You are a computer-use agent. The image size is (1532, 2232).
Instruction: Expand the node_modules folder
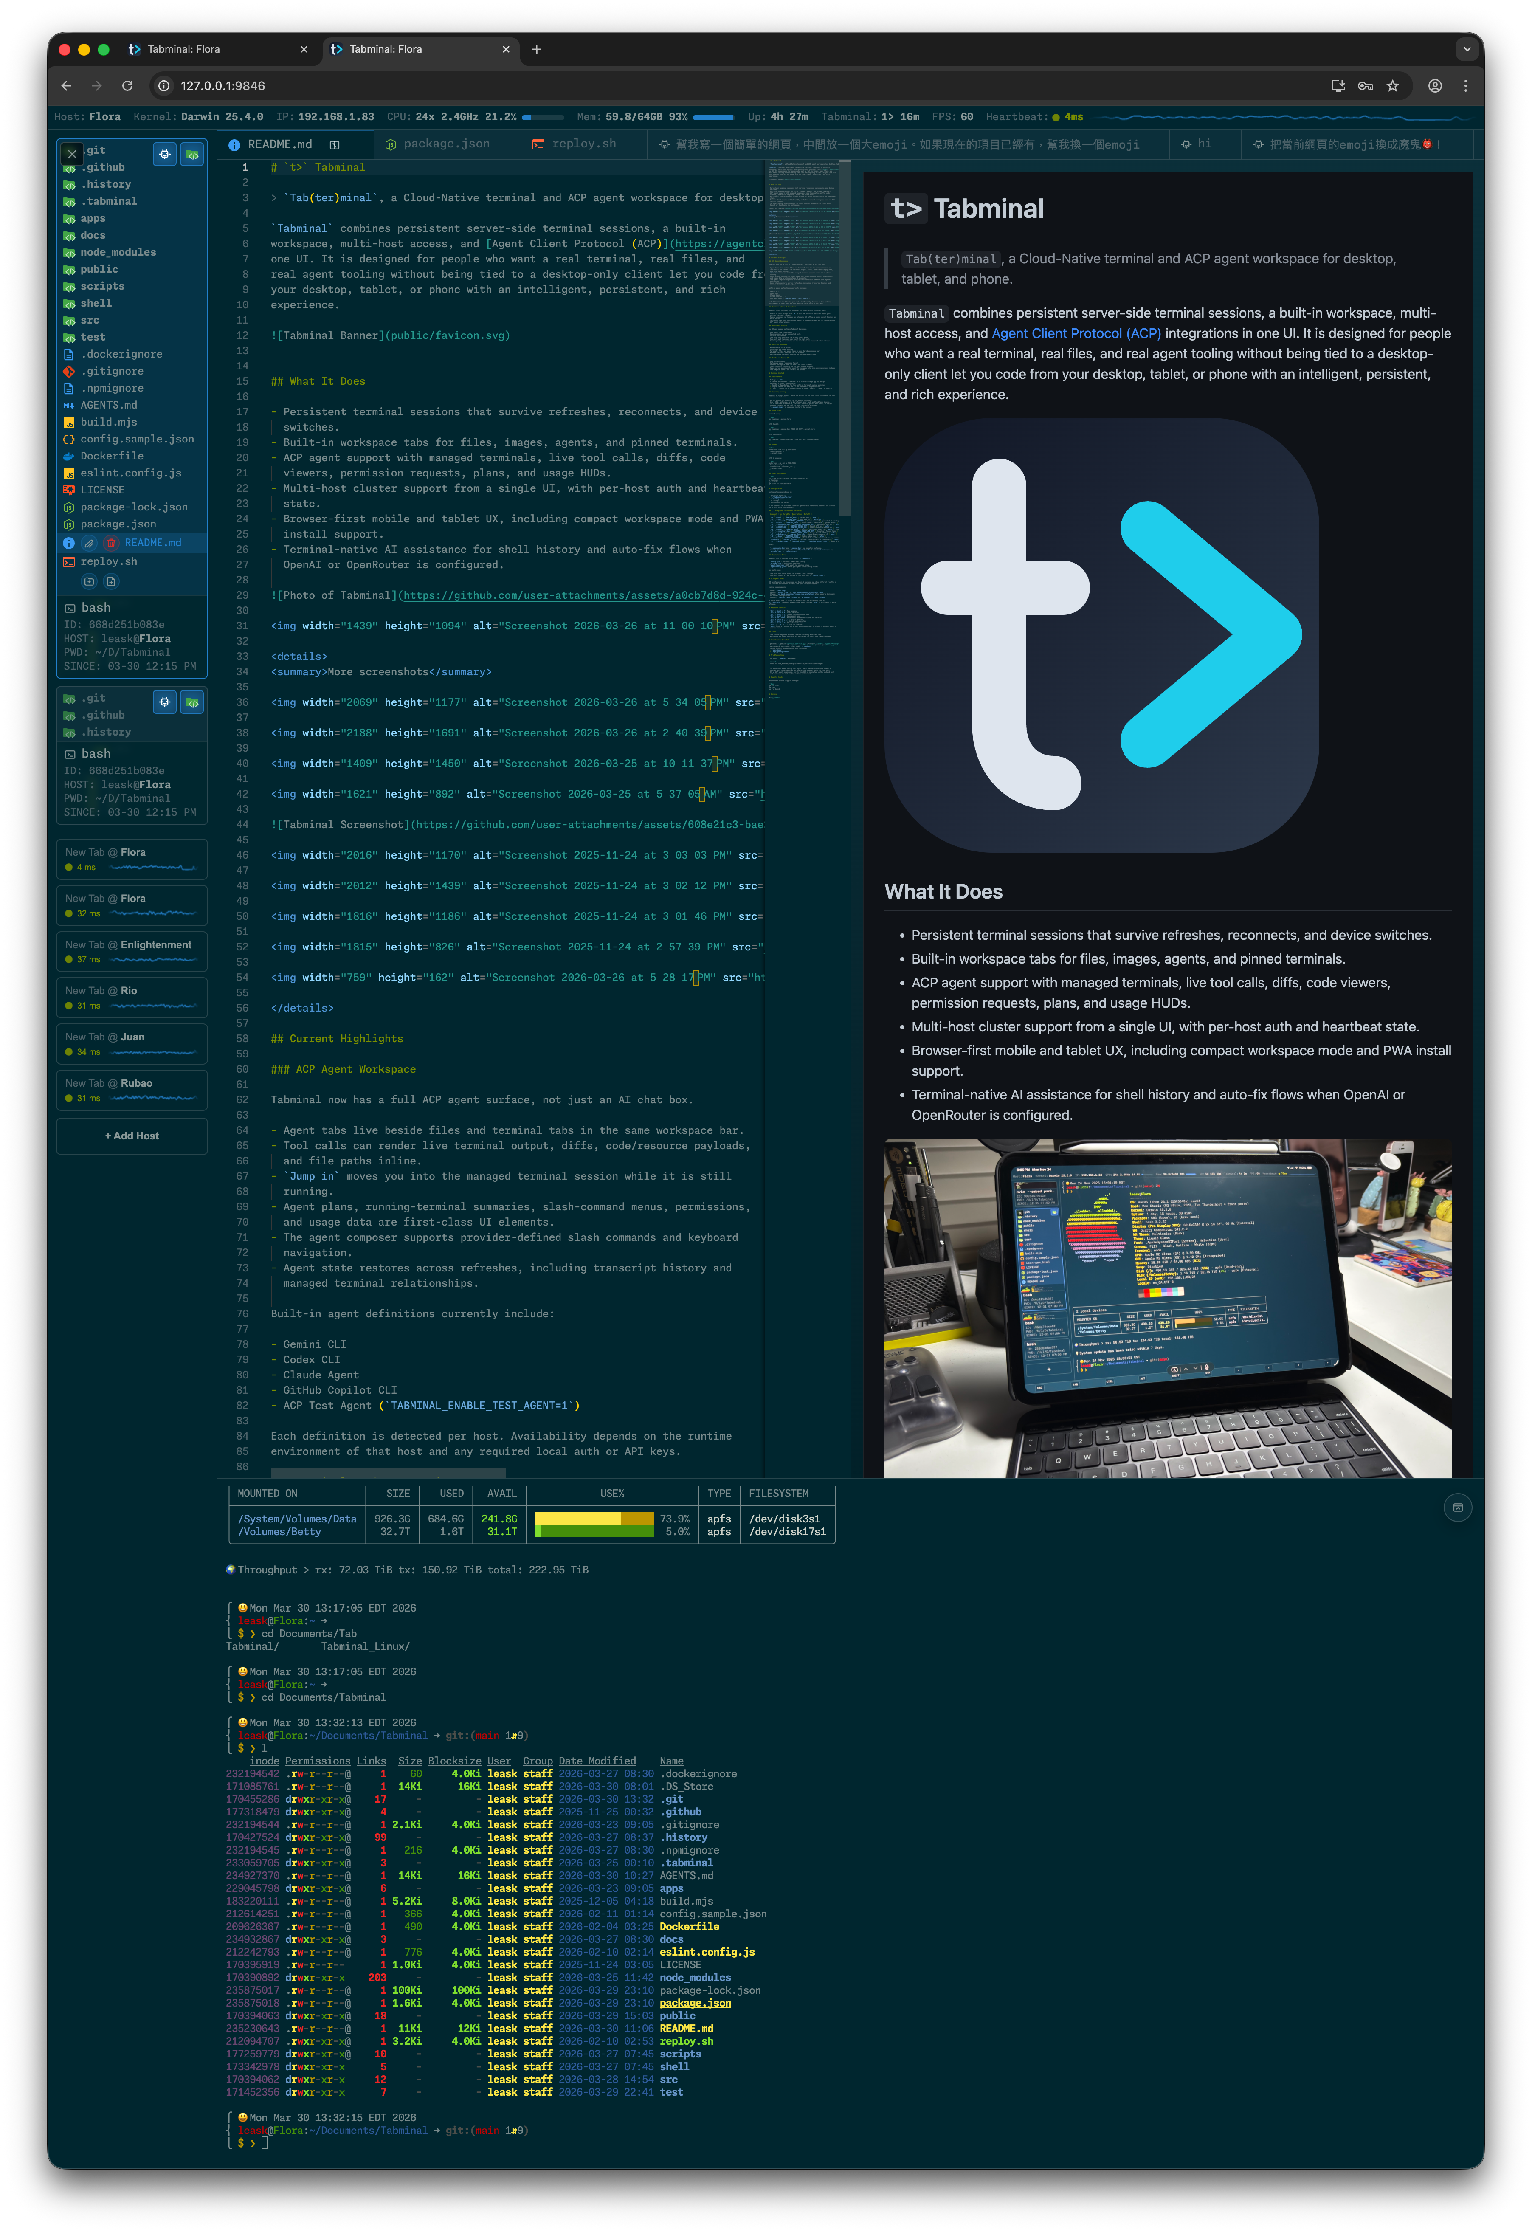point(132,253)
